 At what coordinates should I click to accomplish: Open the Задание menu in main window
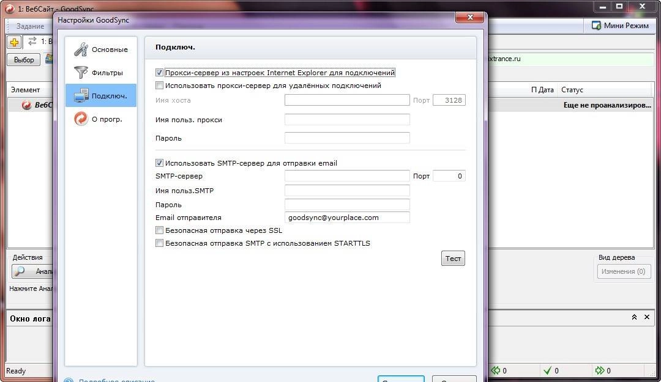30,26
